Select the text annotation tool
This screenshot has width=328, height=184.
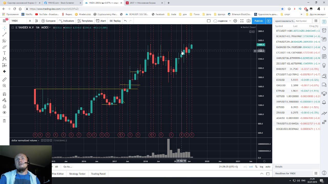click(x=4, y=53)
